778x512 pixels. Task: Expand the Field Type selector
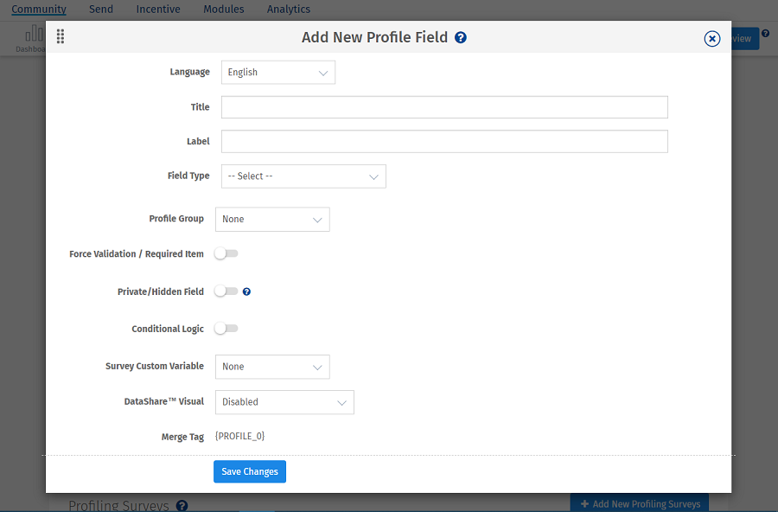pyautogui.click(x=303, y=176)
